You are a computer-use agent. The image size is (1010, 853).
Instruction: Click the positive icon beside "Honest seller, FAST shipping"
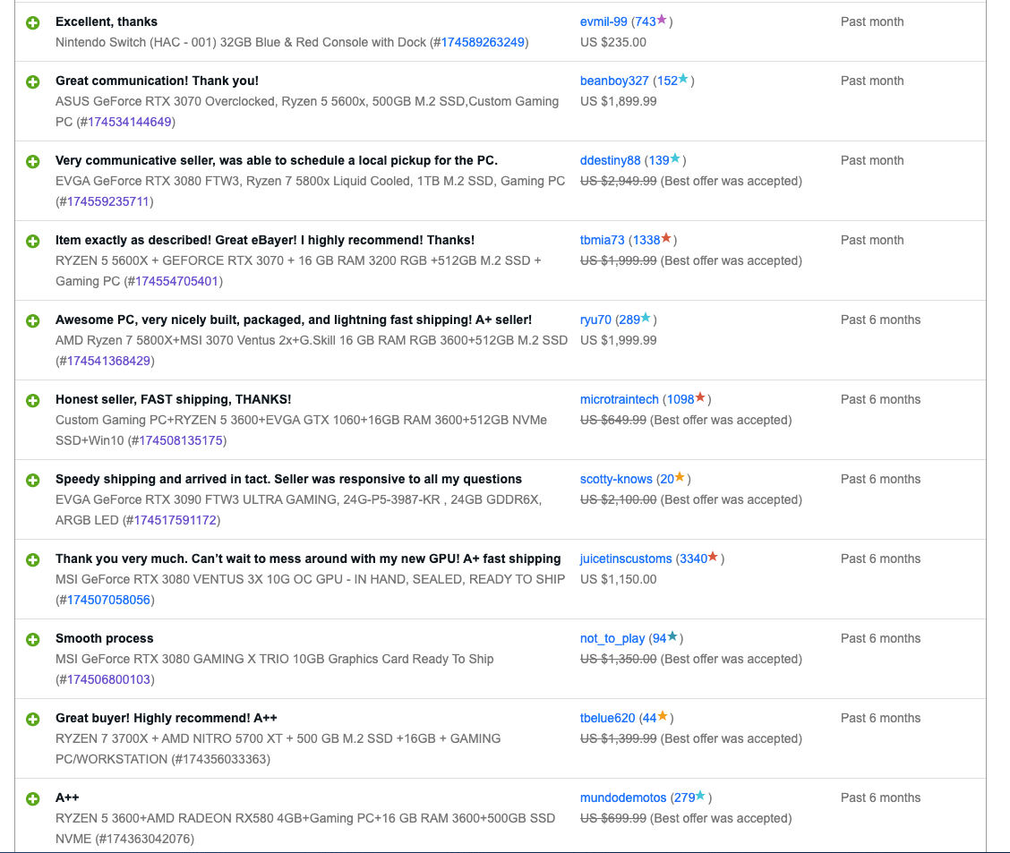point(33,400)
